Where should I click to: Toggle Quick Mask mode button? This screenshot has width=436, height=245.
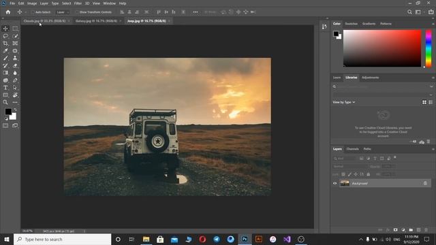click(x=5, y=125)
